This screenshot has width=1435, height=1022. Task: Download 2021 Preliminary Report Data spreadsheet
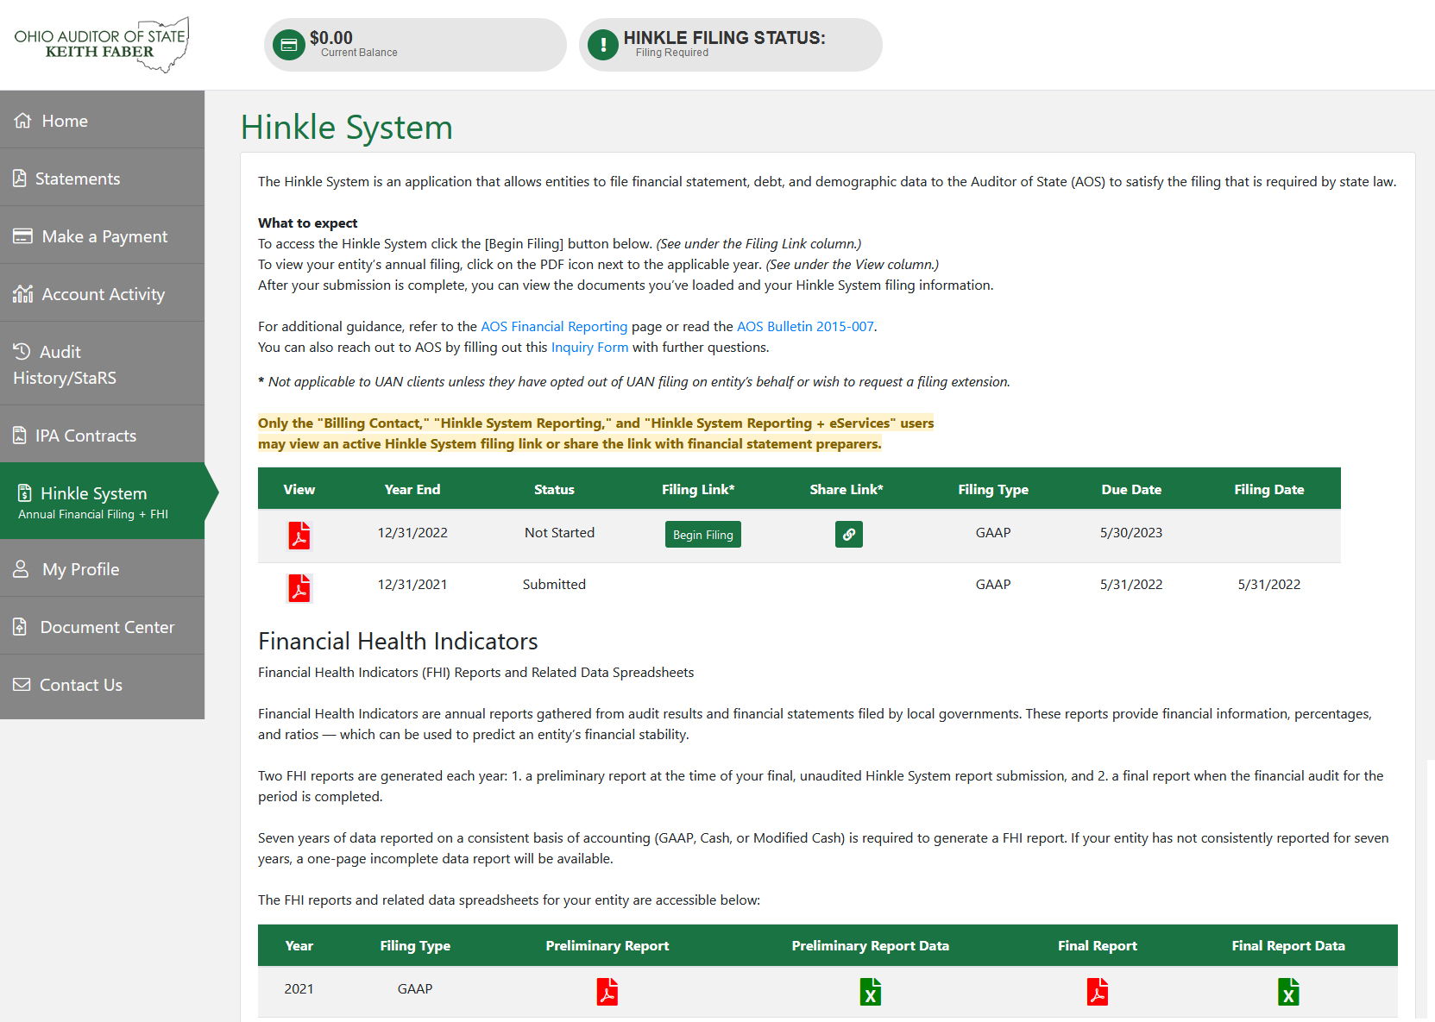click(x=870, y=992)
